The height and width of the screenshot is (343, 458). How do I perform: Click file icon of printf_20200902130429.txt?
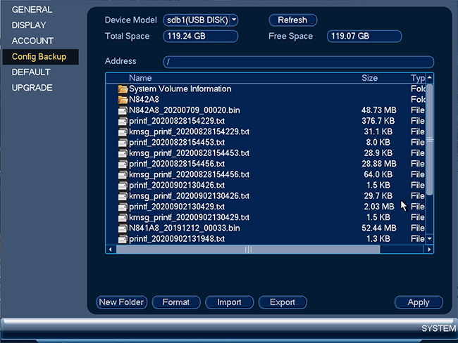click(x=123, y=207)
